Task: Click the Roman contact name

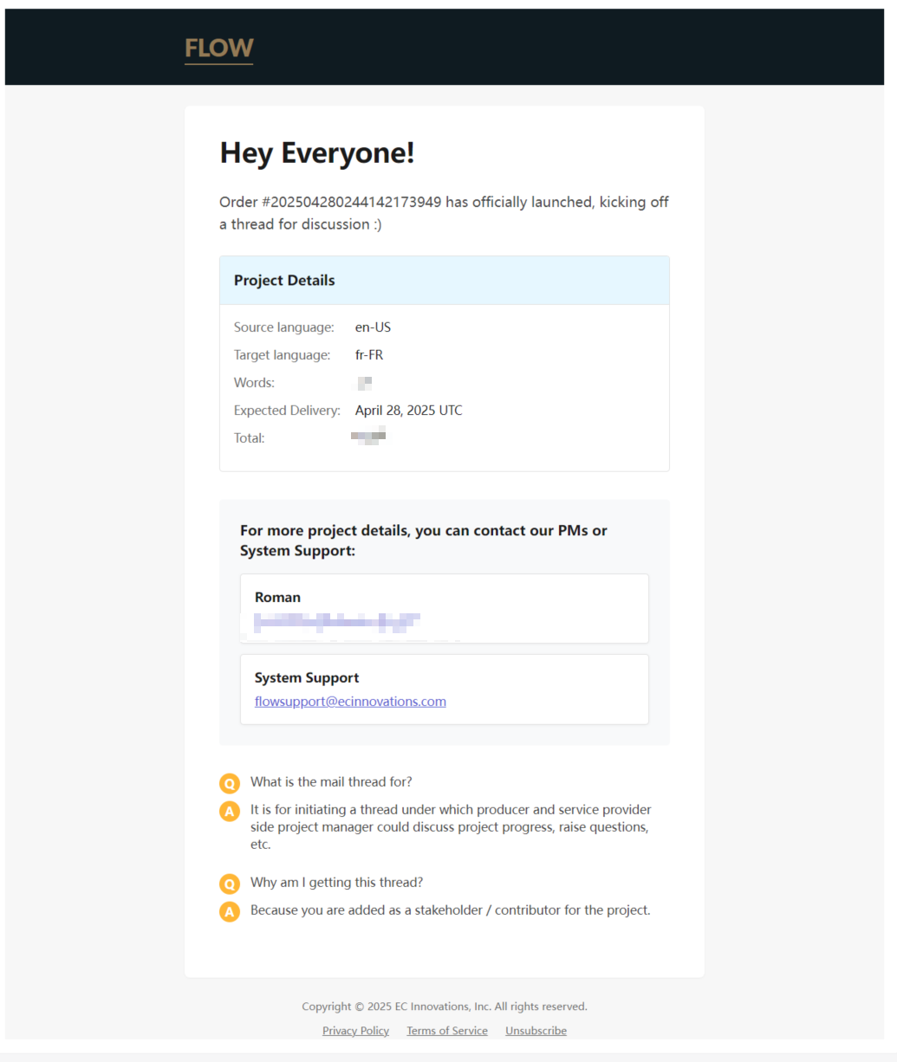Action: tap(277, 598)
